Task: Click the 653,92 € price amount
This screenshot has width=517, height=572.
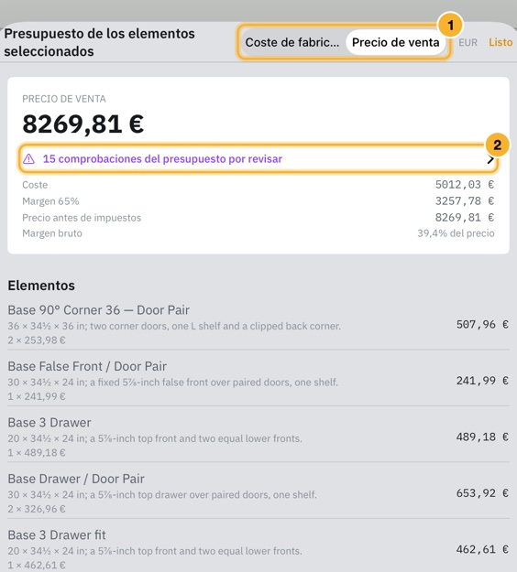Action: tap(482, 493)
